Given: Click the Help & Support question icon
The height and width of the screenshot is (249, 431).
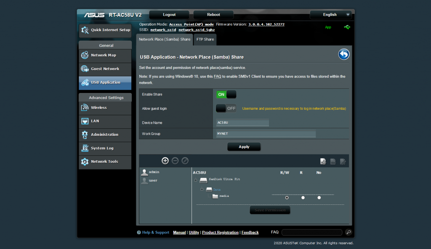Looking at the screenshot, I should point(139,233).
